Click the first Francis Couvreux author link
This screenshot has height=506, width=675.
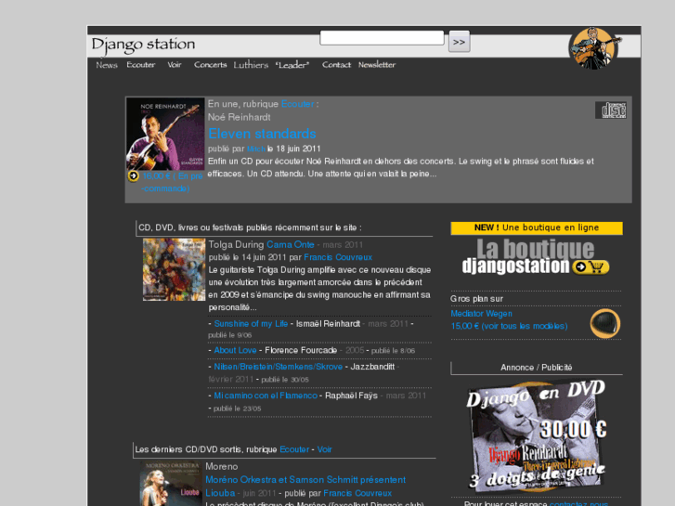coord(338,257)
